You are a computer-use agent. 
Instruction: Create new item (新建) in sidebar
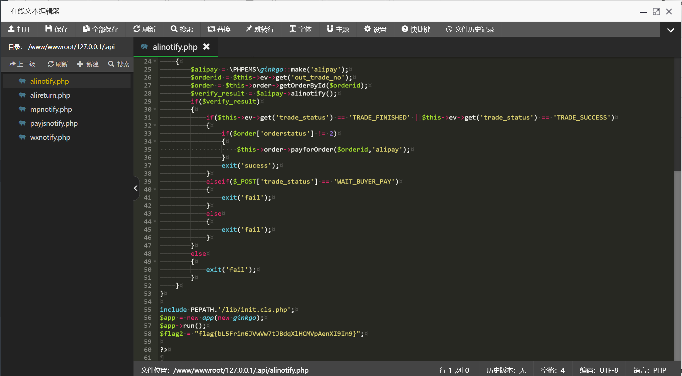point(88,64)
